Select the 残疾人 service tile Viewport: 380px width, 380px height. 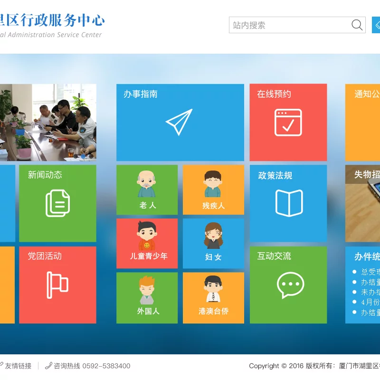point(213,189)
